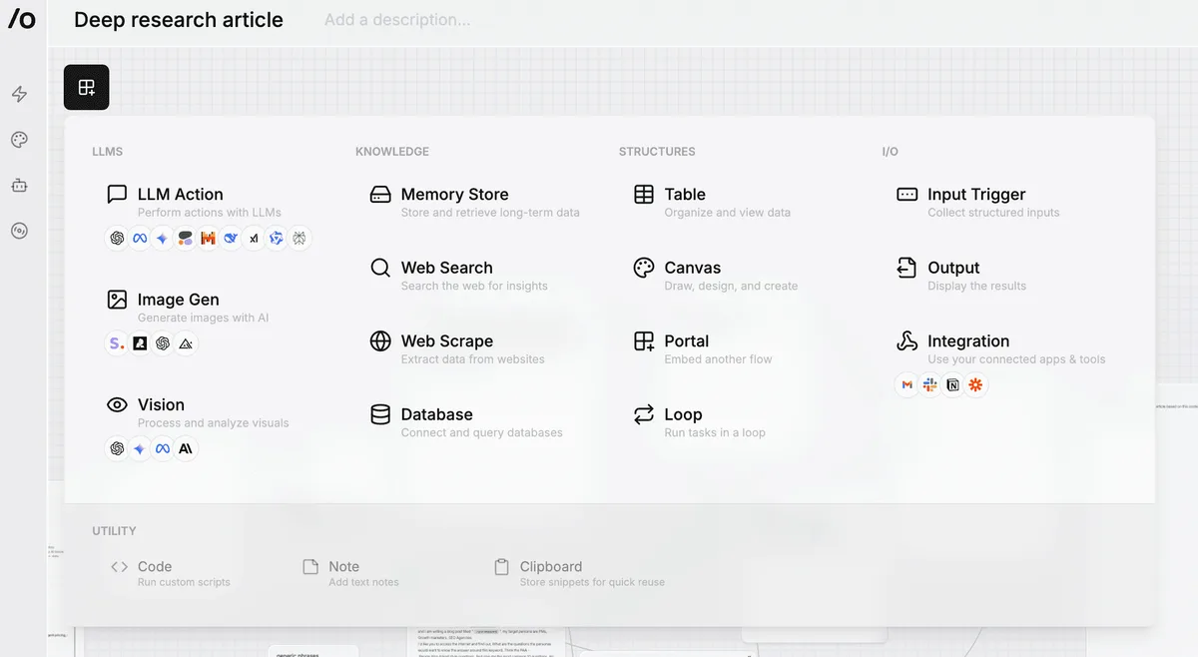
Task: Click the Gmail icon under Integration
Action: [906, 385]
